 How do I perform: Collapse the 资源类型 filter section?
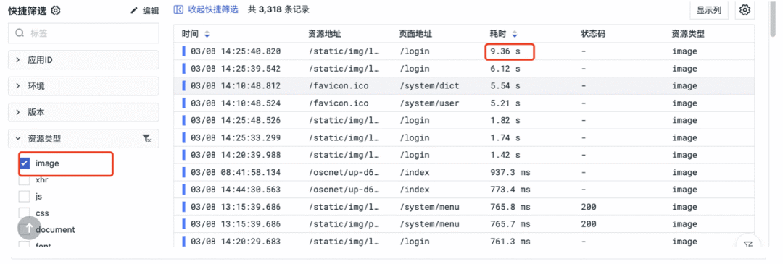(x=84, y=138)
